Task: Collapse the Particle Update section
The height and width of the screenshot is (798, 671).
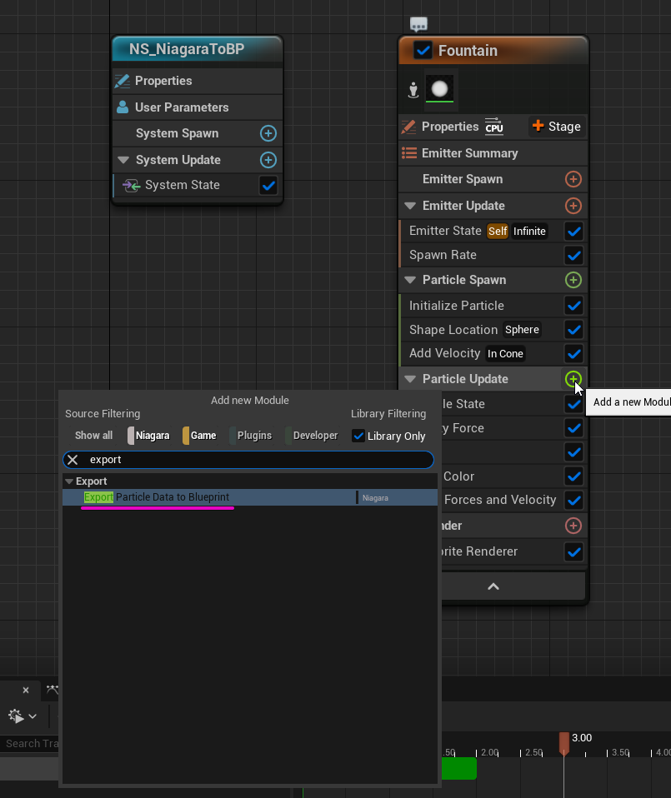Action: [410, 379]
